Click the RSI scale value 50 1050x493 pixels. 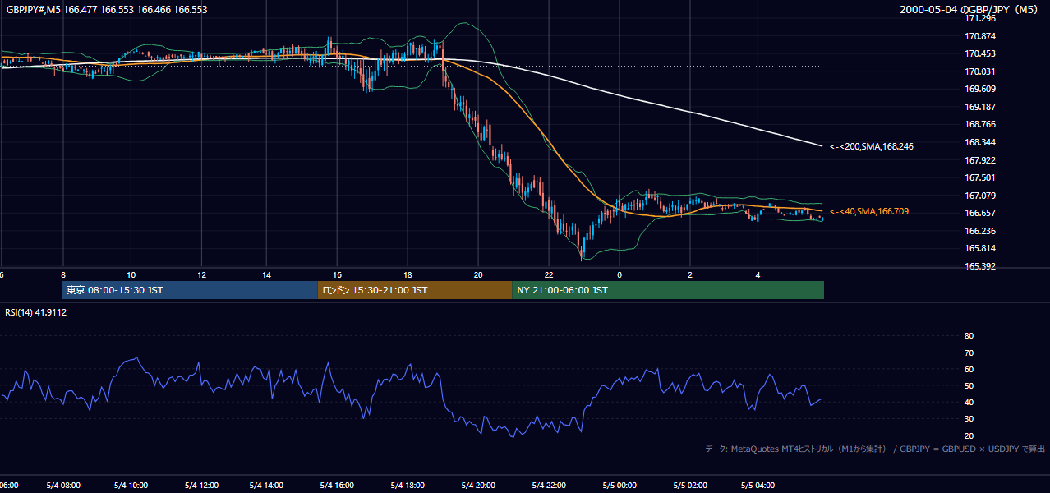tap(969, 385)
